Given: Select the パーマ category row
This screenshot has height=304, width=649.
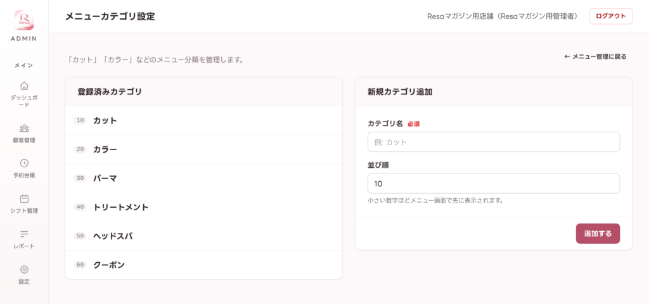Looking at the screenshot, I should [x=203, y=178].
